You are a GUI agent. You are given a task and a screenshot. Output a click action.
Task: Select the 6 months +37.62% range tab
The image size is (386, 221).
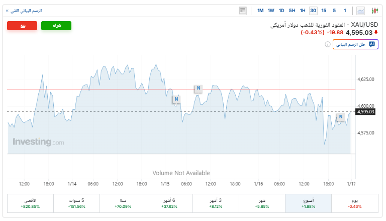[169, 203]
